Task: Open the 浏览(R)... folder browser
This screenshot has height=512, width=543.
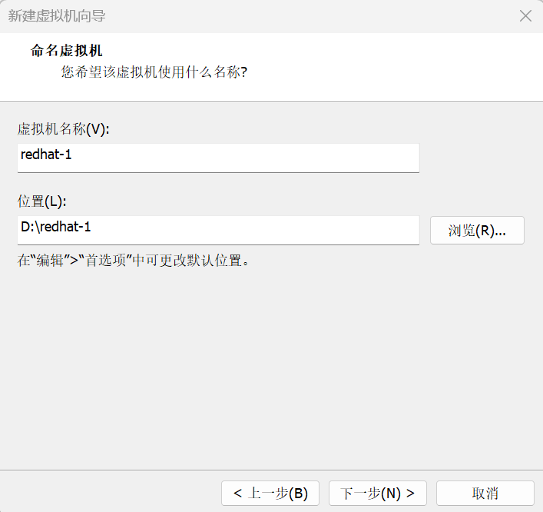Action: (x=477, y=231)
